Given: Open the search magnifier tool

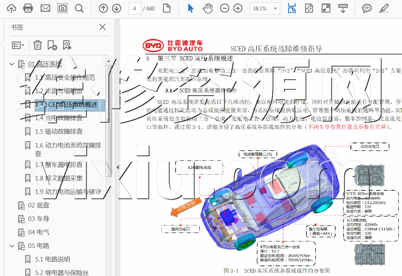Looking at the screenshot, I should coord(79,8).
